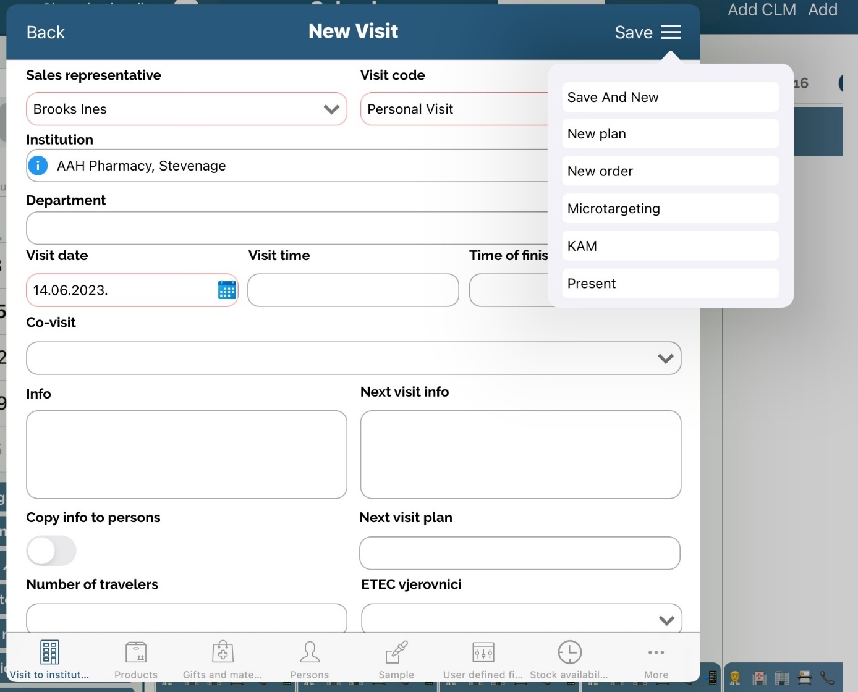Expand the Sales representative dropdown
858x692 pixels.
click(331, 109)
